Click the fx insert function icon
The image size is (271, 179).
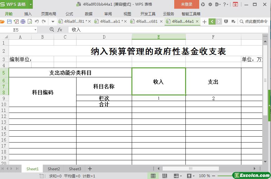coord(60,30)
